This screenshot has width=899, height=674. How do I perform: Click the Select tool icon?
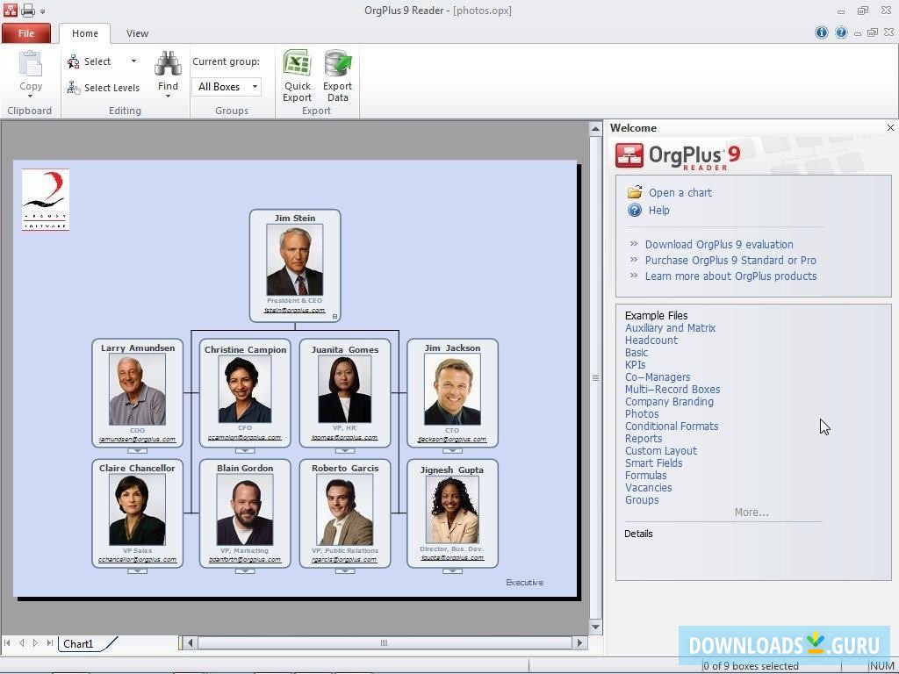(x=74, y=61)
